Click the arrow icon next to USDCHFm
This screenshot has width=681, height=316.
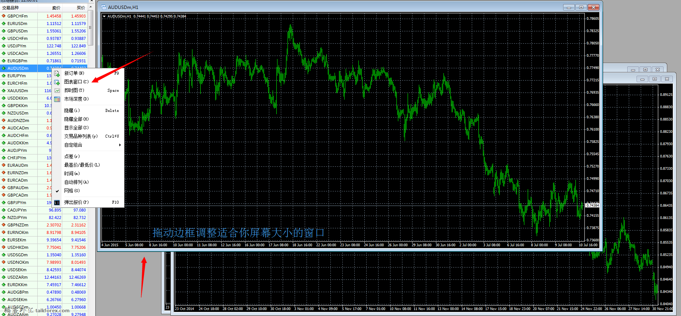point(3,38)
